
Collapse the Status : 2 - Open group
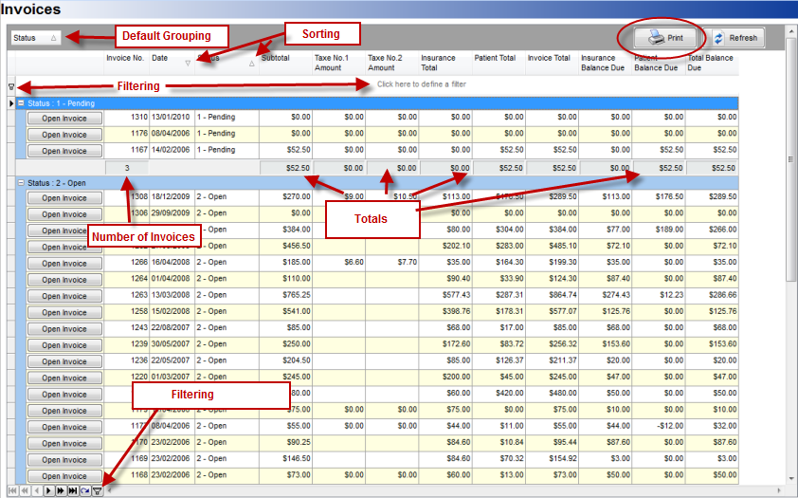22,182
